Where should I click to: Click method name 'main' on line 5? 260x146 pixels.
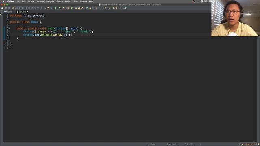coord(51,28)
